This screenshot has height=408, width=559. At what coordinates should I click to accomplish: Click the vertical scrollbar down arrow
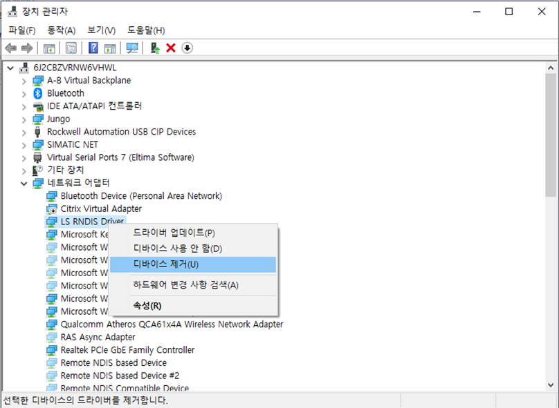tap(551, 385)
